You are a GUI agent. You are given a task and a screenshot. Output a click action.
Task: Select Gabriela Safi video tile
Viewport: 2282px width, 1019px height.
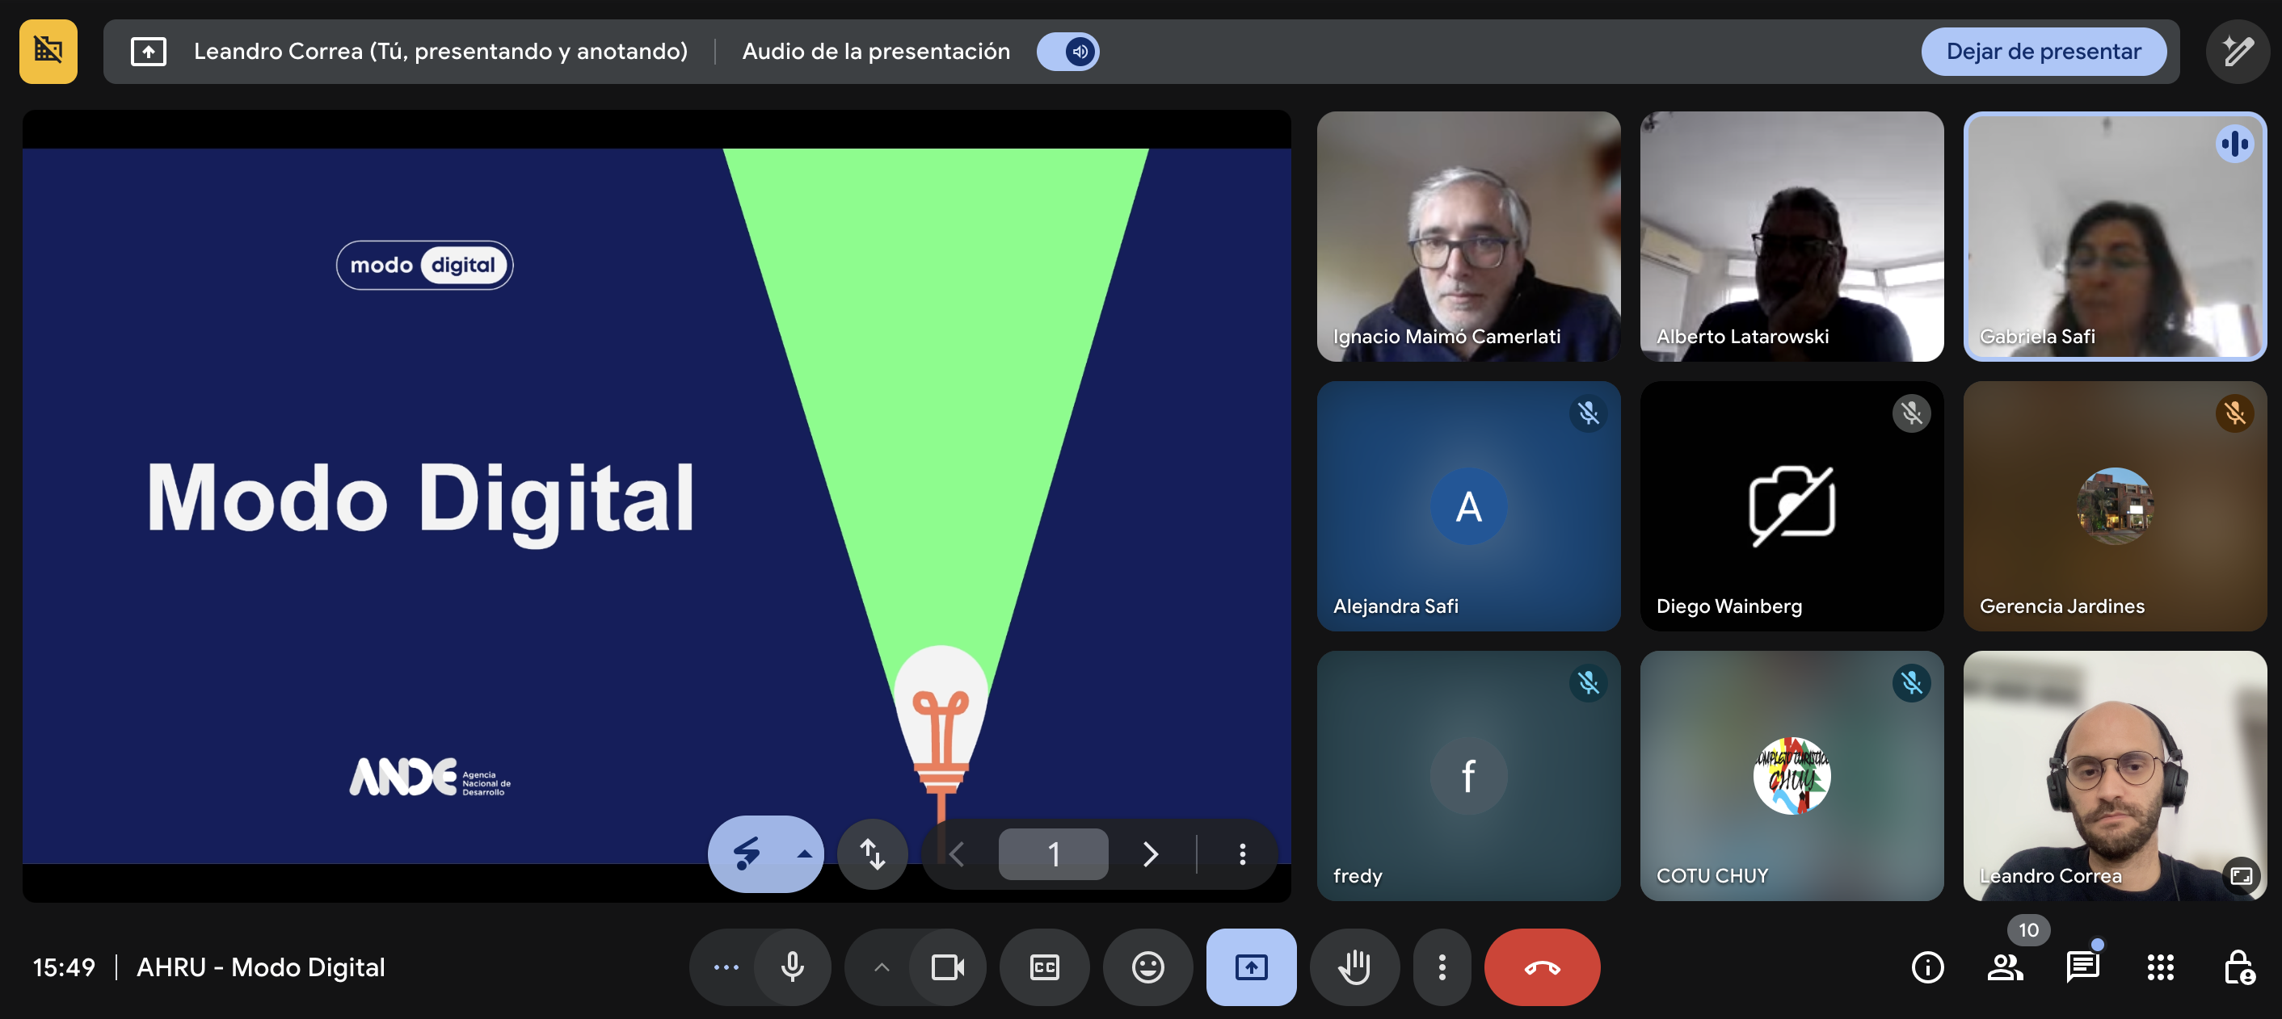tap(2115, 236)
